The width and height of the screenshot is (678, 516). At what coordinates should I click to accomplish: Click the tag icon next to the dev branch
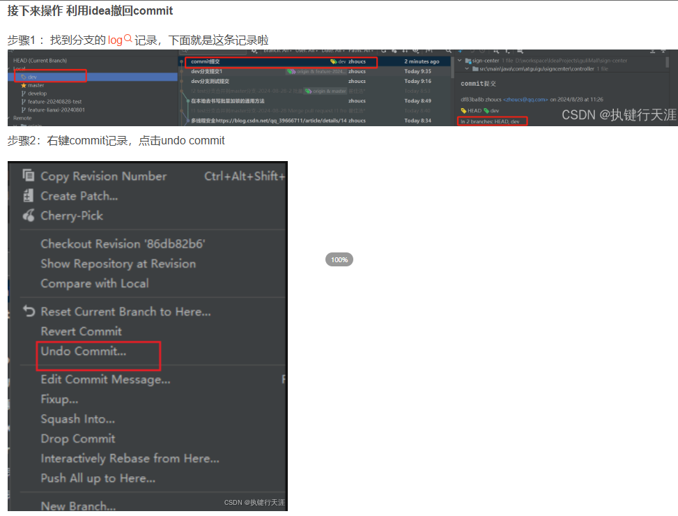(x=22, y=76)
